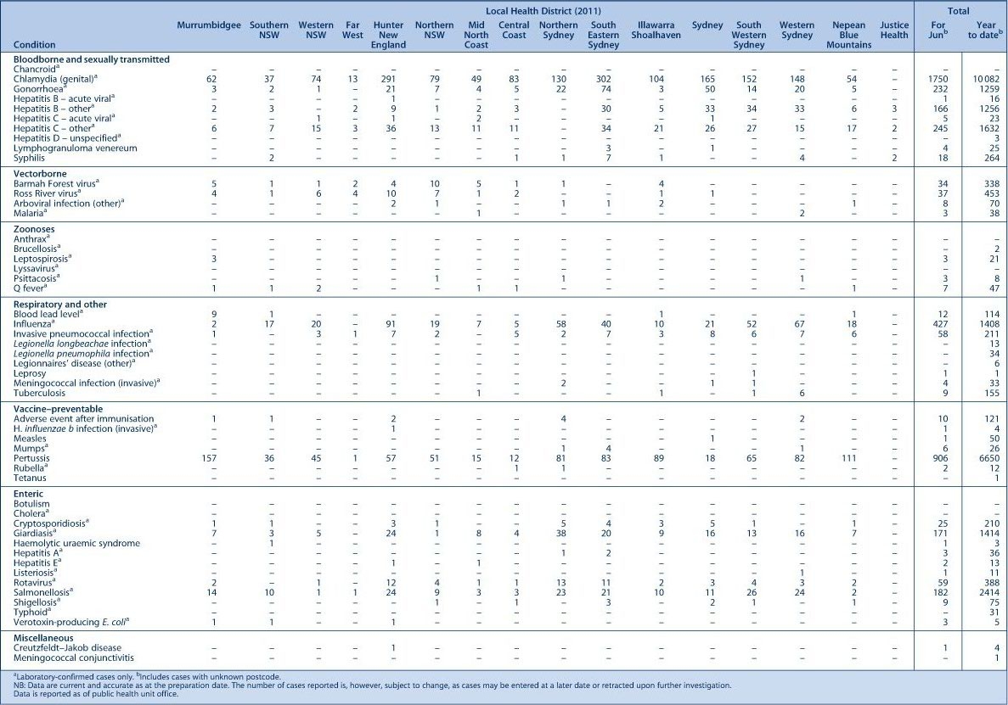Select the Cryptosporidiosis row label
Screen dimensions: 1008x705
click(x=52, y=523)
